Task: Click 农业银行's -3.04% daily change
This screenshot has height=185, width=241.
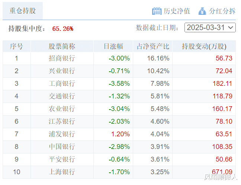Action: tap(119, 109)
